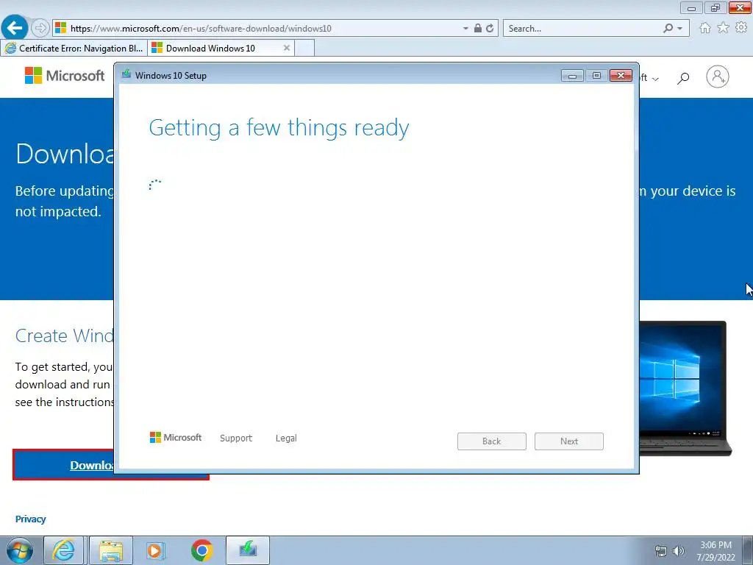Open the Legal link in Setup

click(x=286, y=438)
